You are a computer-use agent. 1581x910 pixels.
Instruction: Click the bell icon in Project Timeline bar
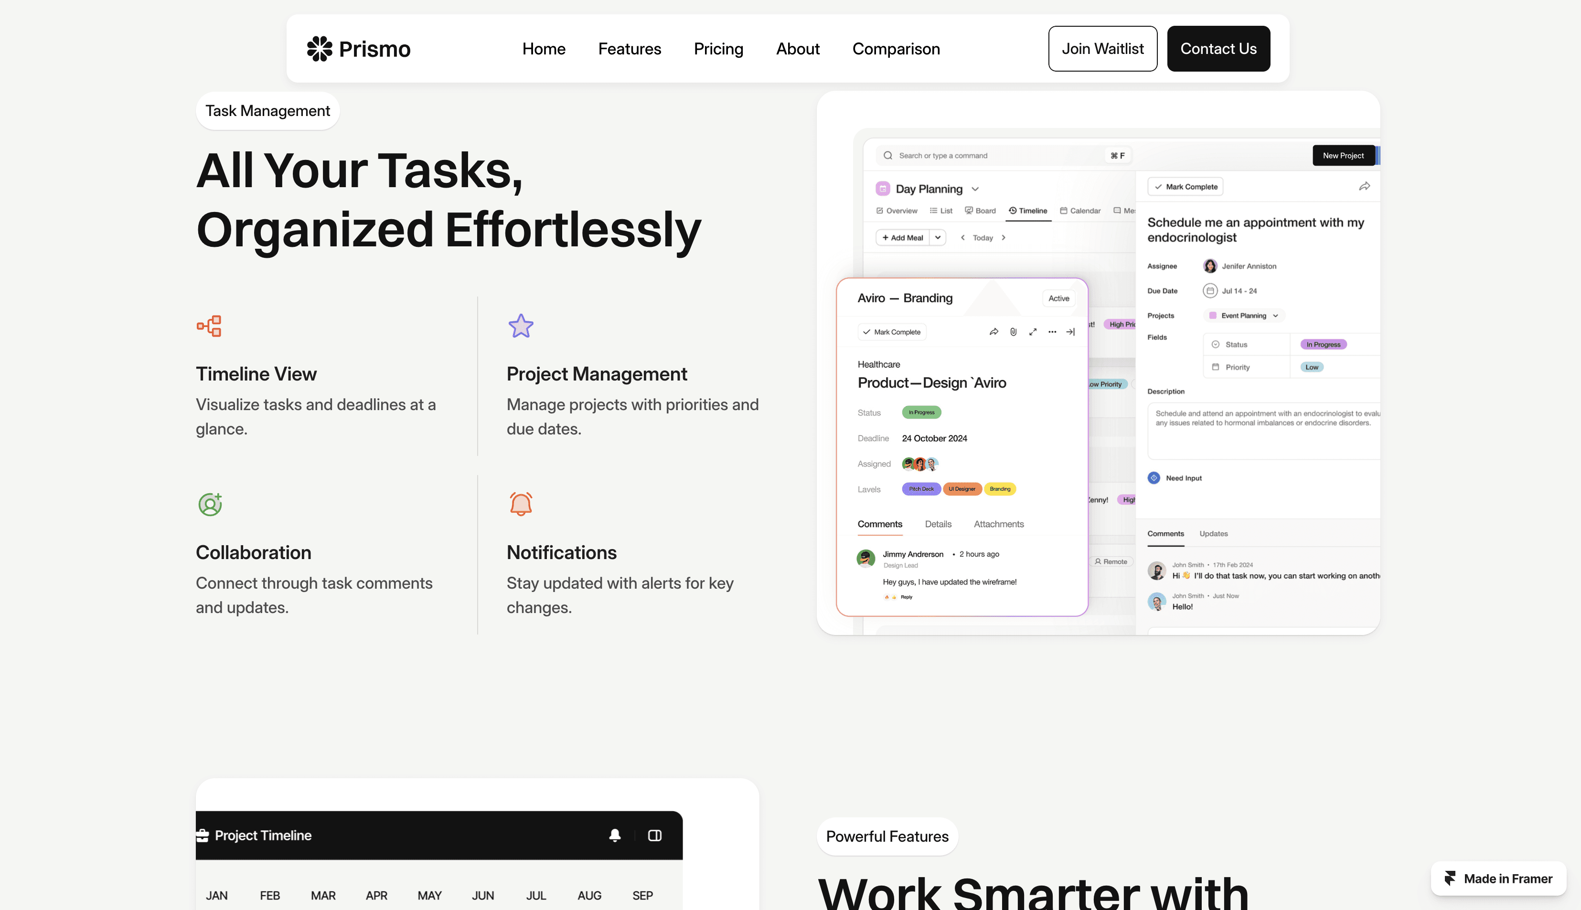(615, 836)
